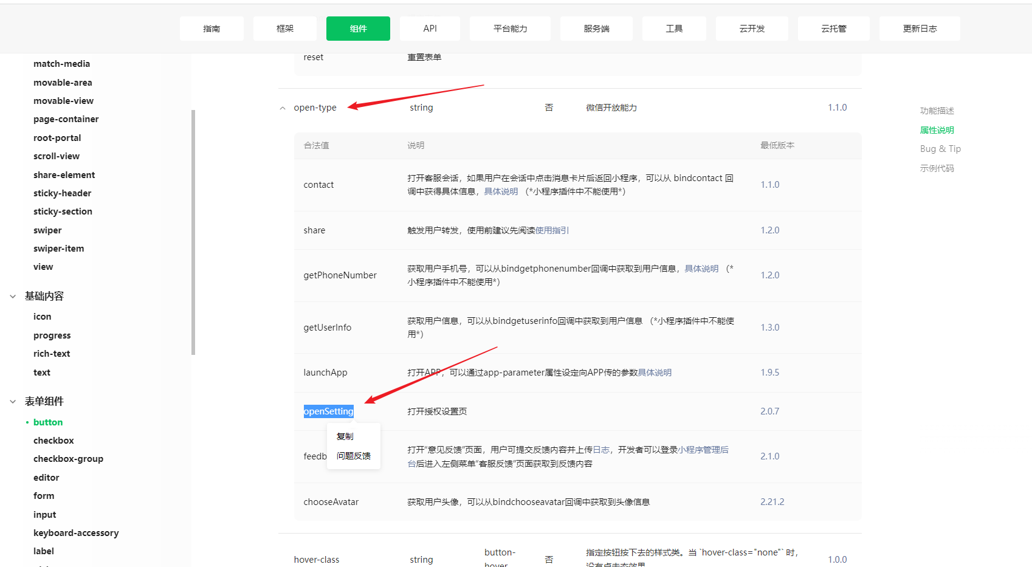The width and height of the screenshot is (1032, 567).
Task: Click highlighted openSetting text
Action: (328, 411)
